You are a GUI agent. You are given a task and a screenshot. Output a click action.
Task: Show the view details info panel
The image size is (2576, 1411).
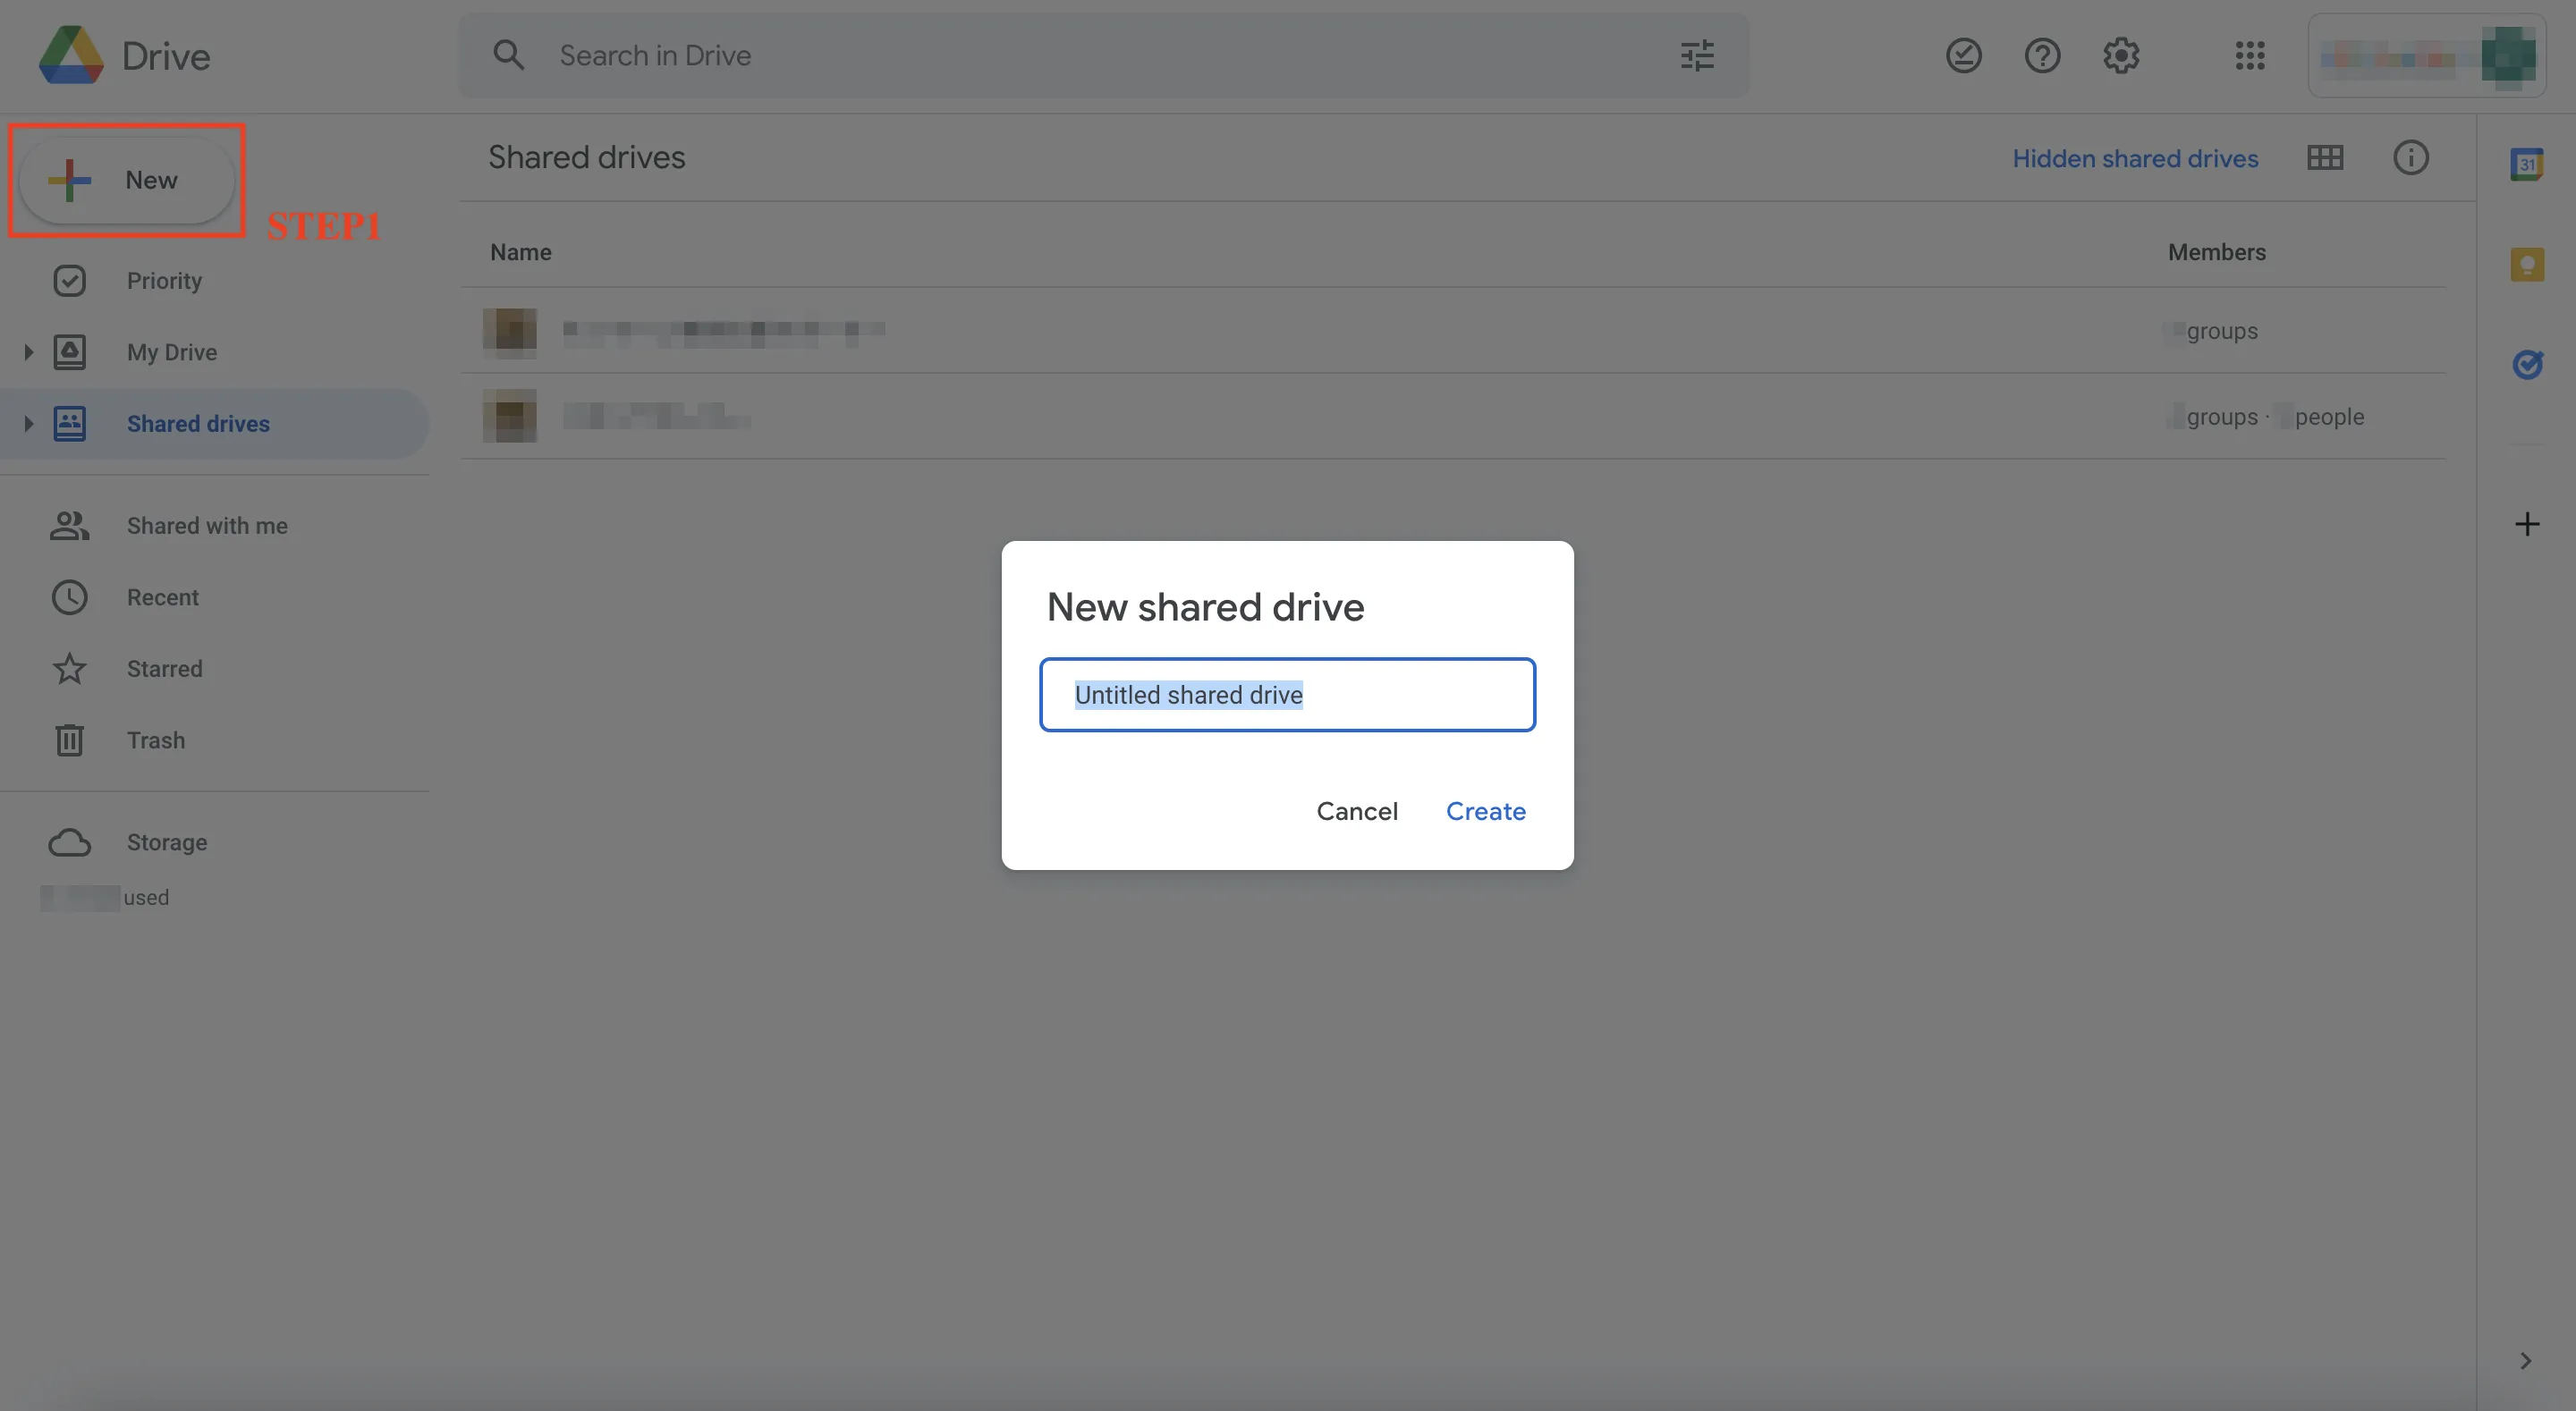click(x=2410, y=158)
